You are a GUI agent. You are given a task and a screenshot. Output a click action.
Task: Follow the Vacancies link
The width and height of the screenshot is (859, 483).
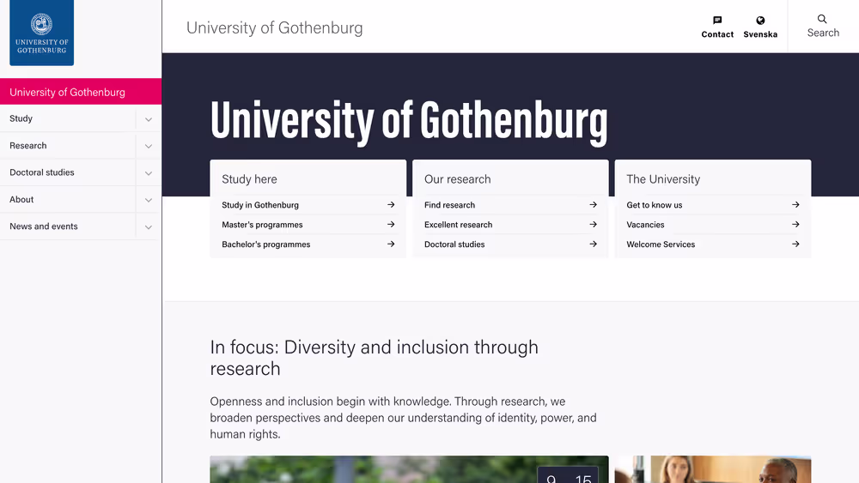pos(645,224)
